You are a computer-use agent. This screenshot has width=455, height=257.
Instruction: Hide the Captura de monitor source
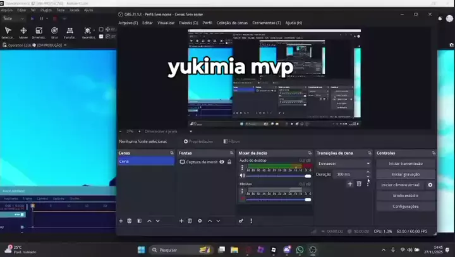[222, 162]
